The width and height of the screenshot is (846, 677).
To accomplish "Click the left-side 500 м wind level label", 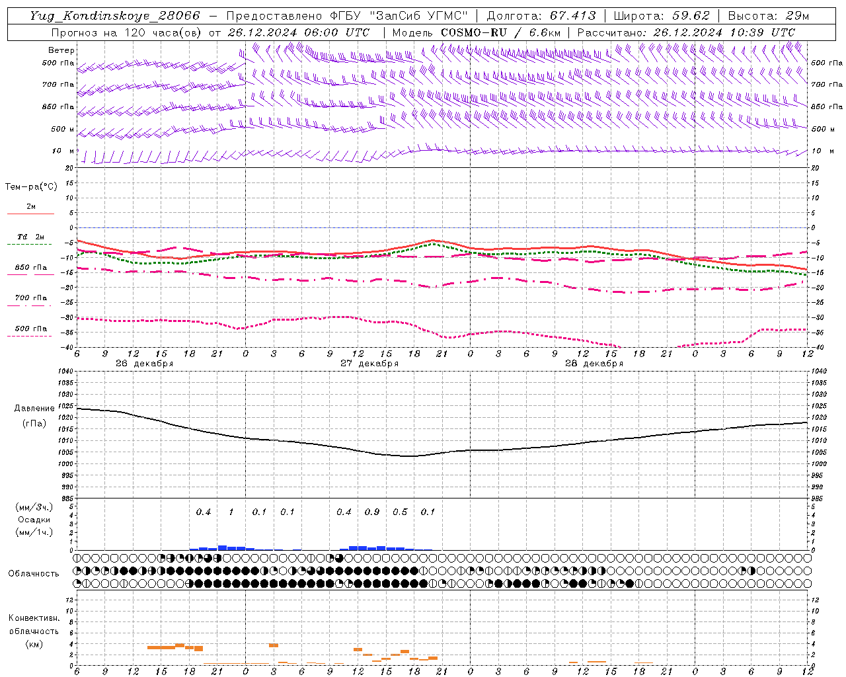I will tap(63, 129).
